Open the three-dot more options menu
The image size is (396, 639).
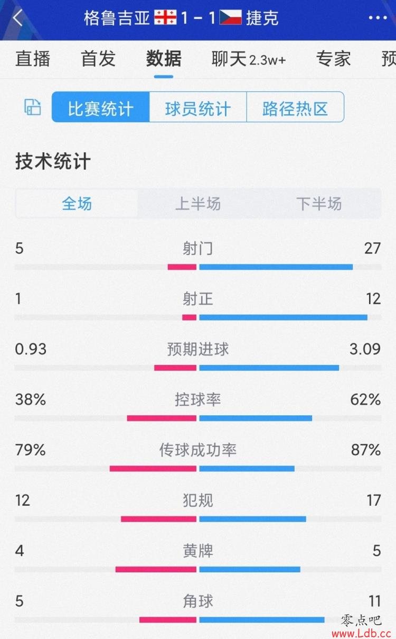378,18
